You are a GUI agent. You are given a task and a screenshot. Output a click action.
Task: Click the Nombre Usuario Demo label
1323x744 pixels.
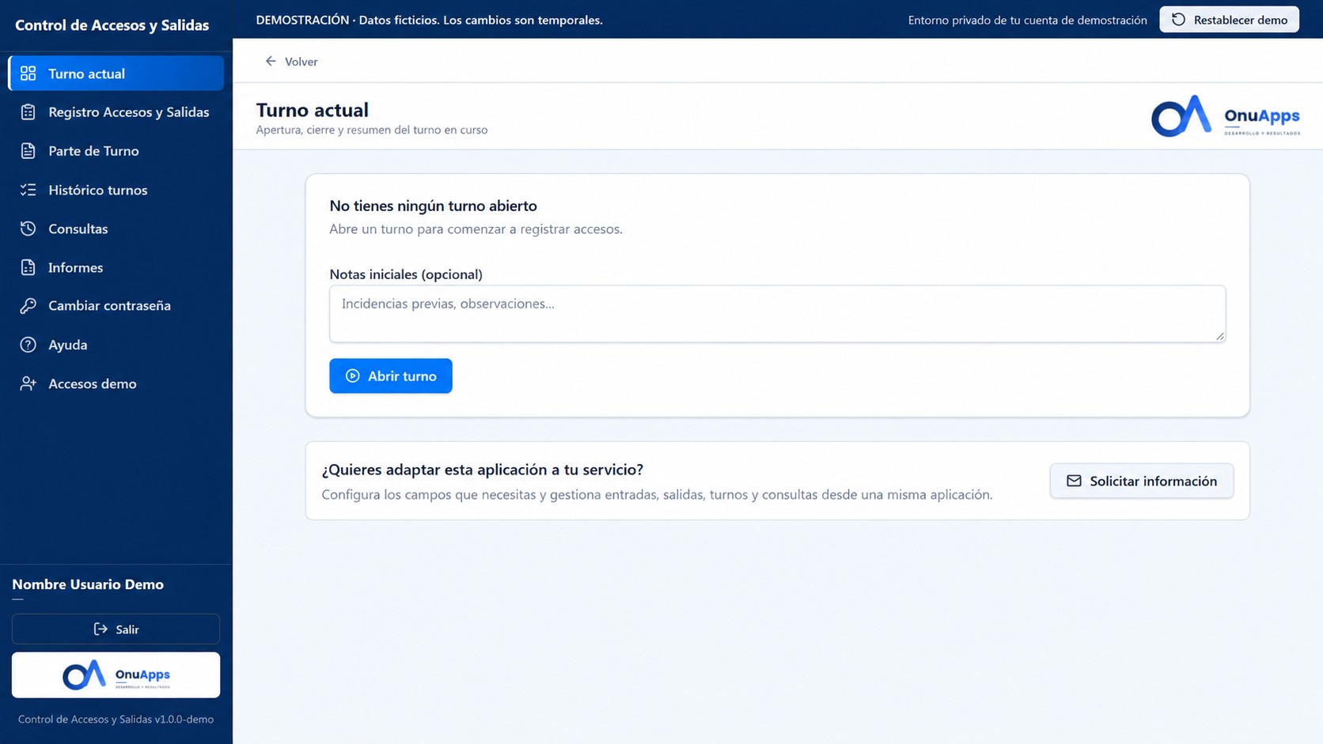tap(88, 584)
